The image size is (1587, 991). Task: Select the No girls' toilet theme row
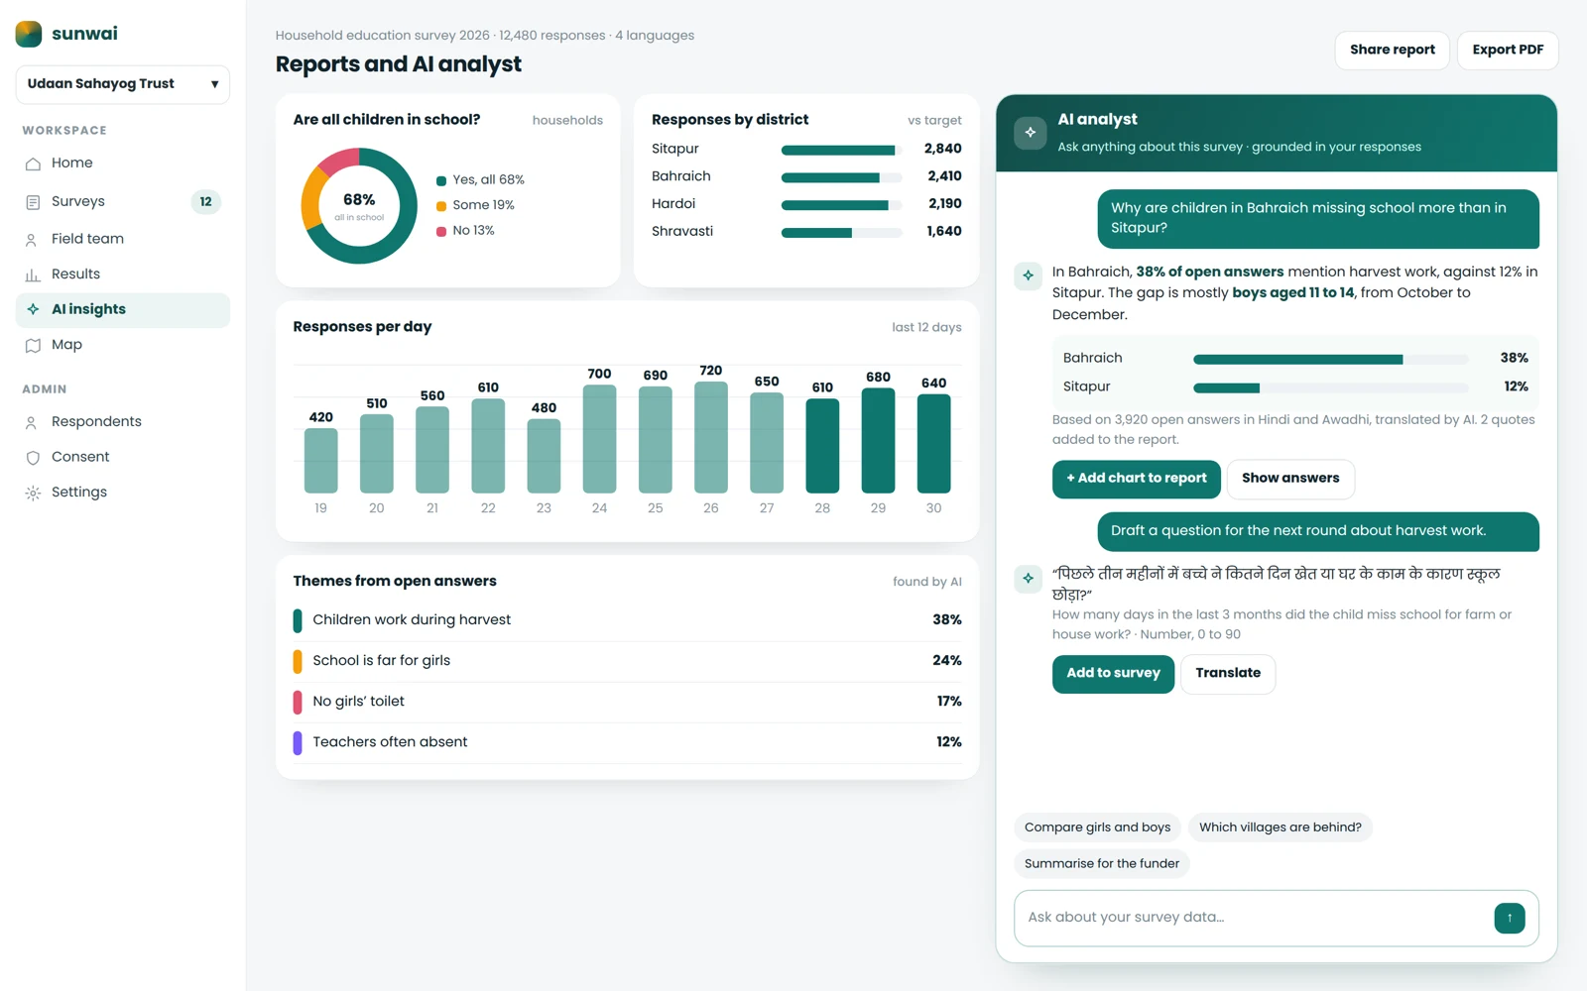pos(627,702)
